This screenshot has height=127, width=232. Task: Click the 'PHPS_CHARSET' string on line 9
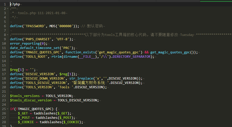pyautogui.click(x=38, y=39)
